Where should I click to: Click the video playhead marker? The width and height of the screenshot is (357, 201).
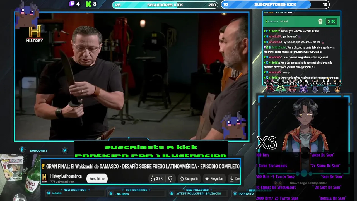coord(129,138)
